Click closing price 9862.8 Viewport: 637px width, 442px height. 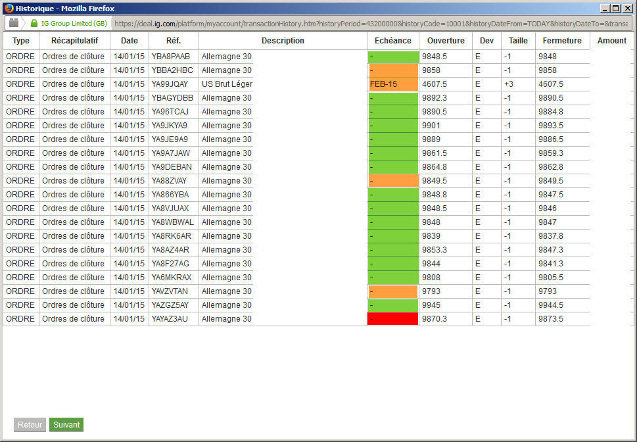[551, 167]
